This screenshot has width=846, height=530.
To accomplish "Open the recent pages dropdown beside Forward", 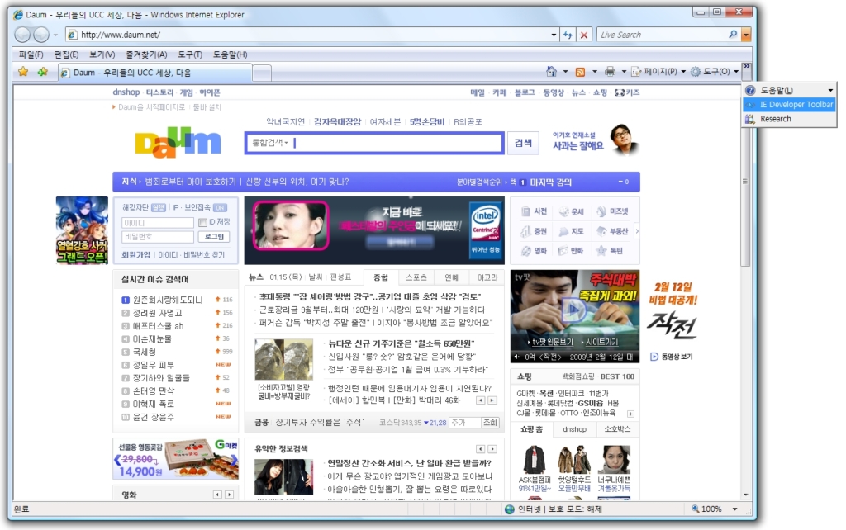I will [55, 35].
